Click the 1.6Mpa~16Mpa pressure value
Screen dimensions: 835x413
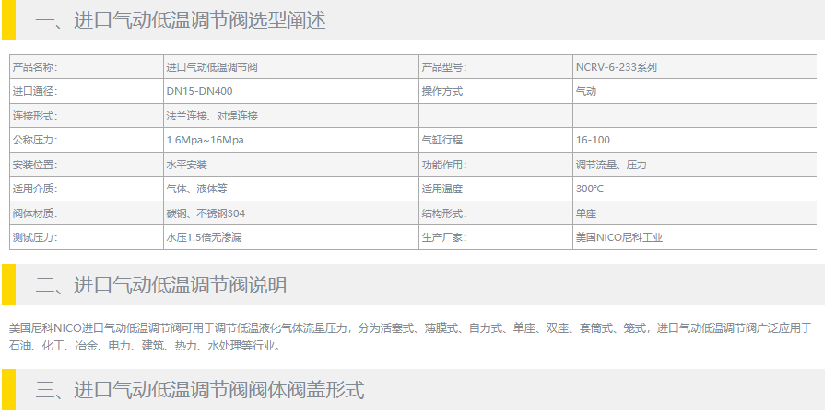point(205,140)
